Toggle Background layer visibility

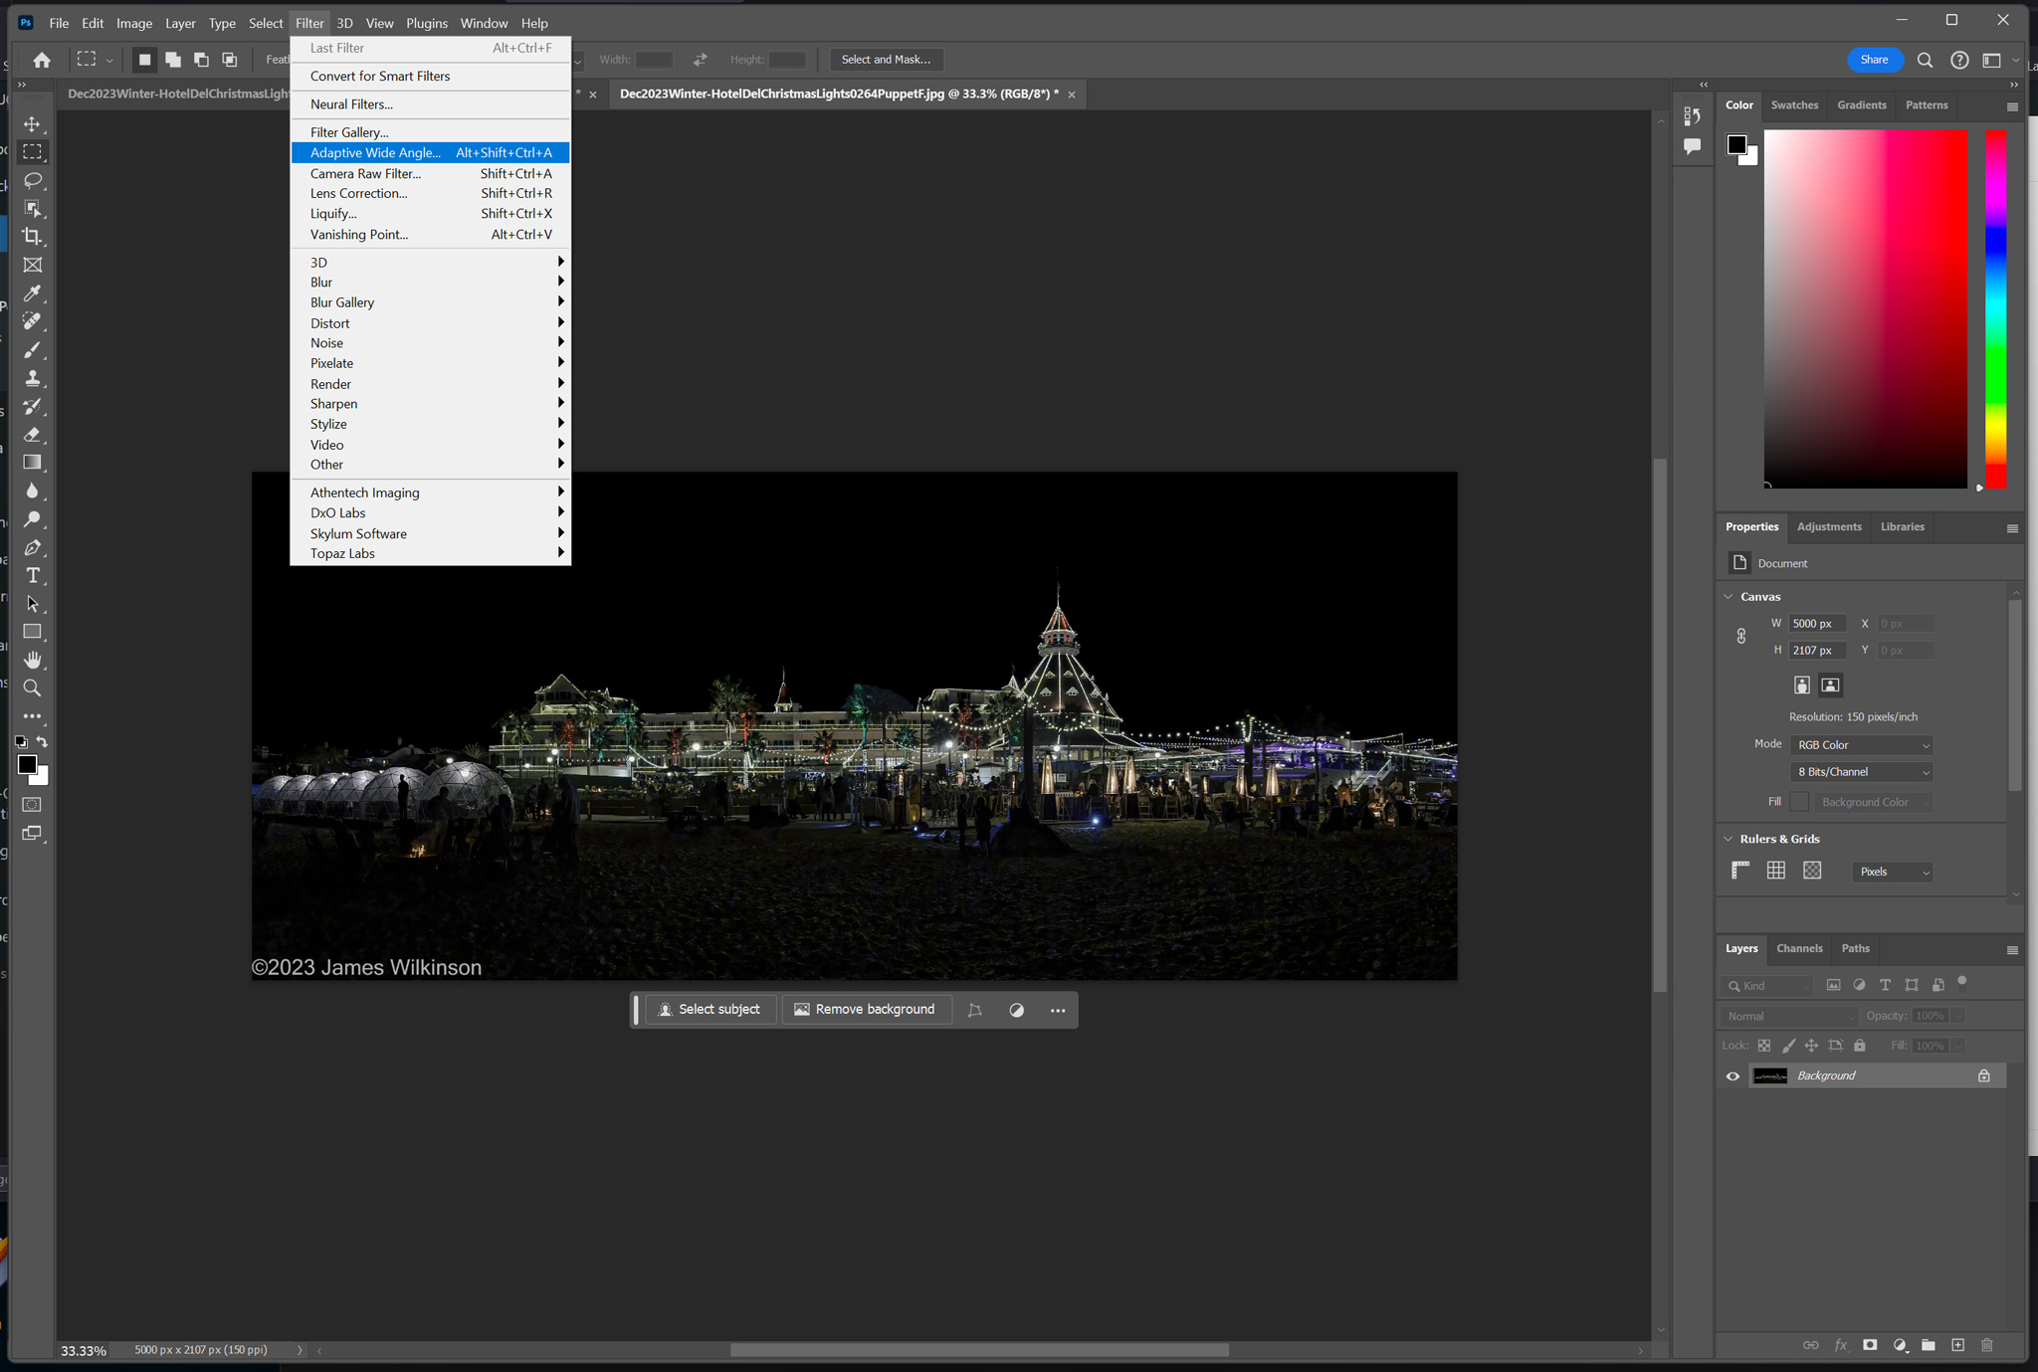click(1734, 1075)
